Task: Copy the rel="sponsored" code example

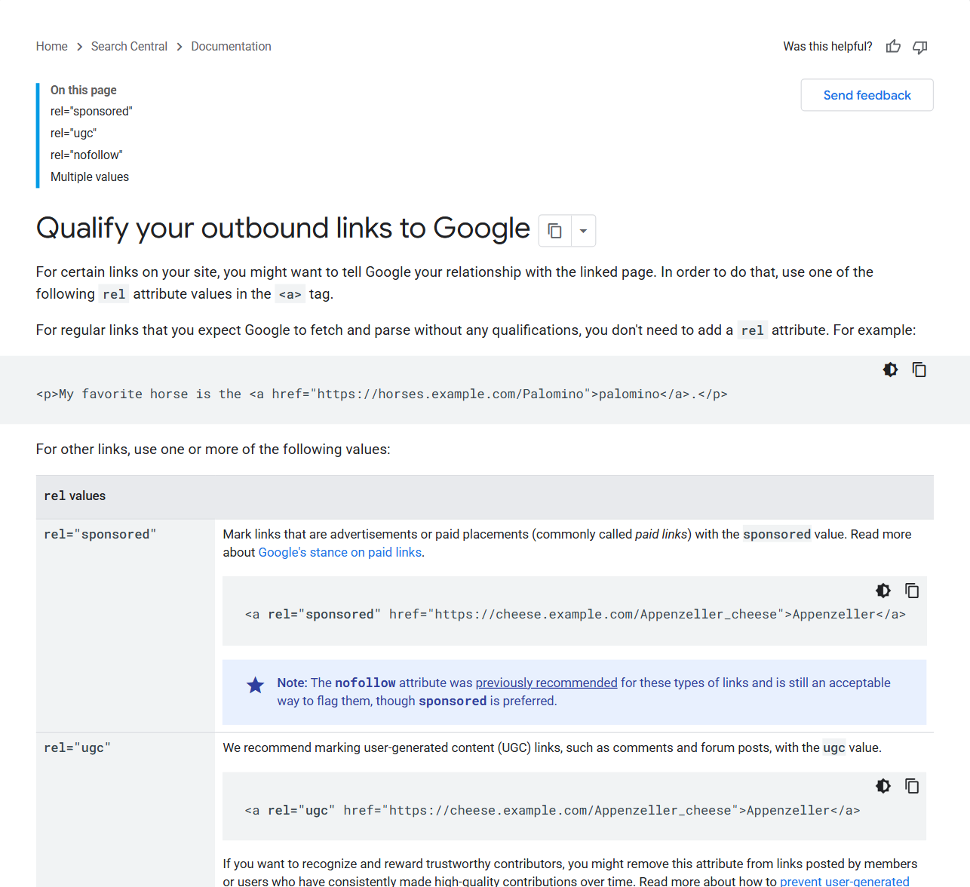Action: tap(912, 591)
